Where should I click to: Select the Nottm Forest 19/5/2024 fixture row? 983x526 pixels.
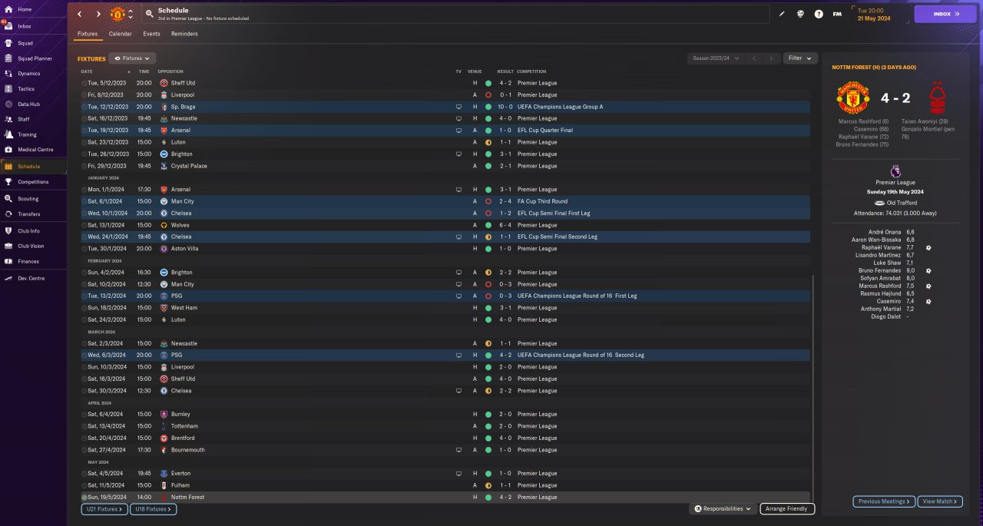[x=445, y=498]
